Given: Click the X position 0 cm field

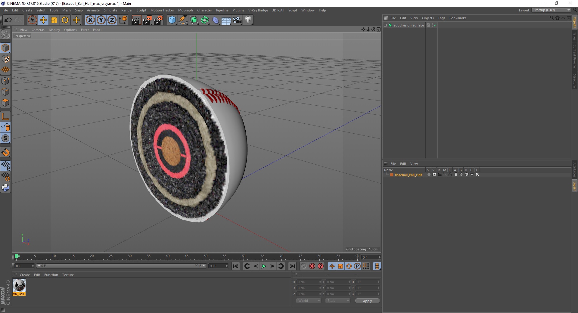Looking at the screenshot, I should point(309,282).
